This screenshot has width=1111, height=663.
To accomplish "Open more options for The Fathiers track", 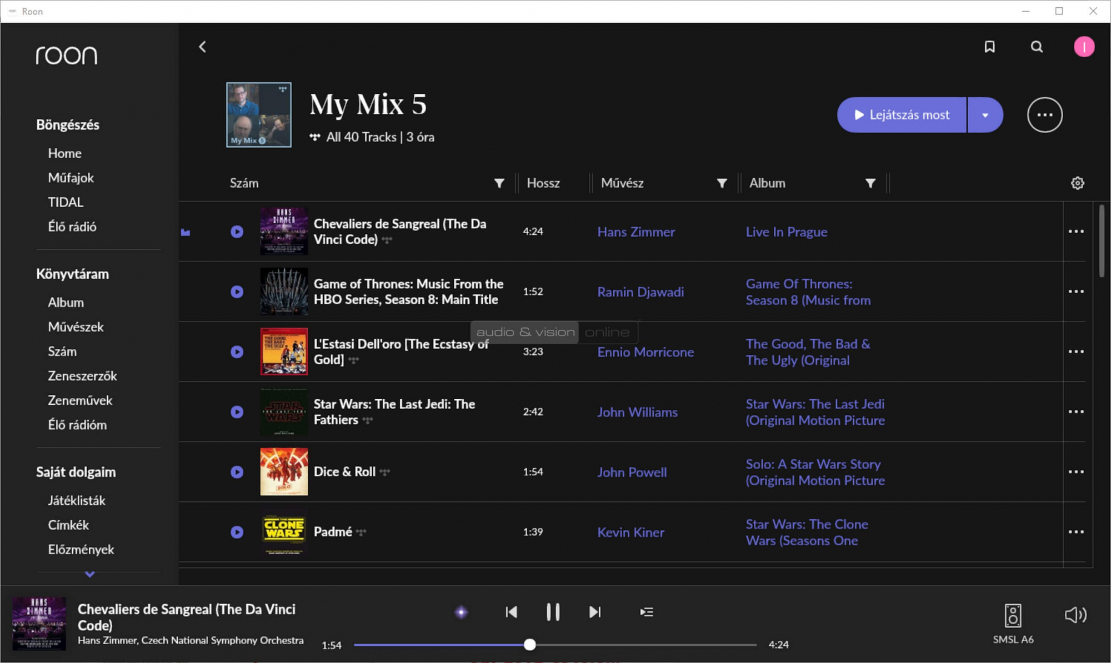I will coord(1076,411).
